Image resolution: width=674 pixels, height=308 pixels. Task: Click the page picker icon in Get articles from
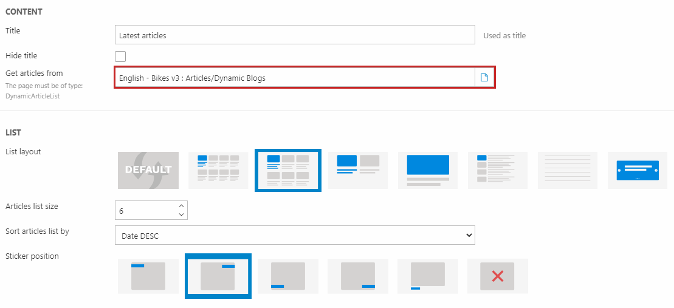484,78
